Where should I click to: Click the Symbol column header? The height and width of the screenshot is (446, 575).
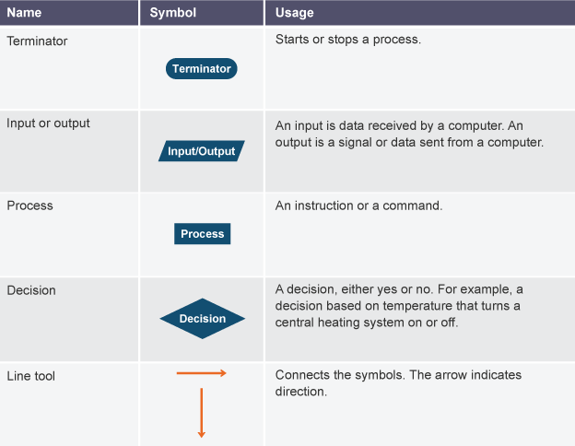click(202, 13)
